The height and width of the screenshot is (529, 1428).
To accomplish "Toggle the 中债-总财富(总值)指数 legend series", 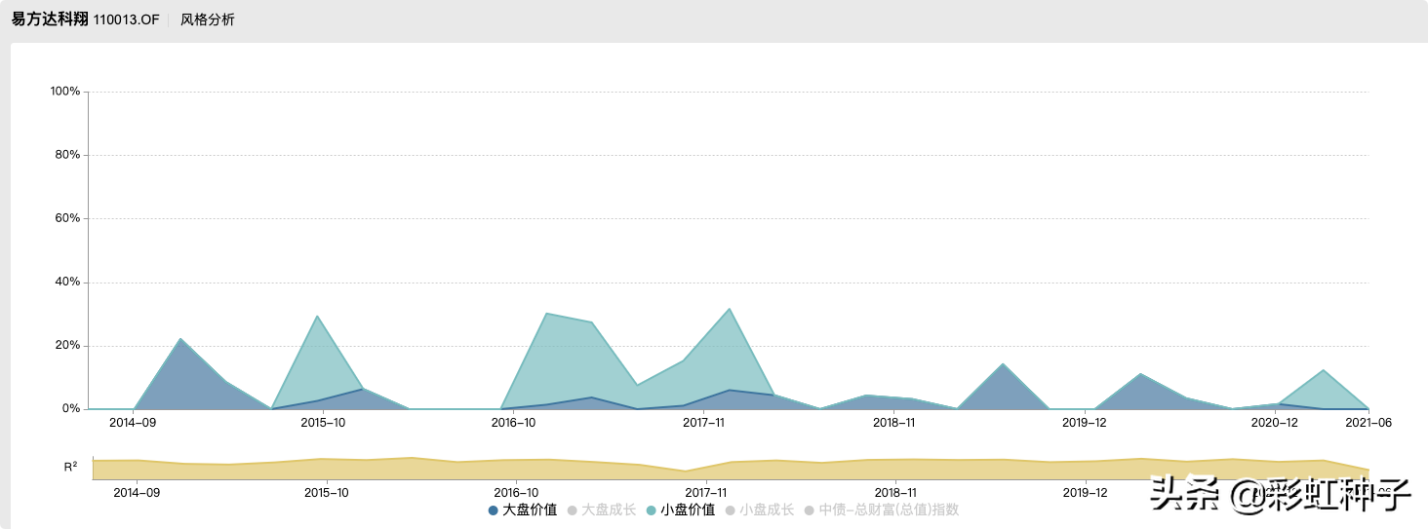I will 882,510.
